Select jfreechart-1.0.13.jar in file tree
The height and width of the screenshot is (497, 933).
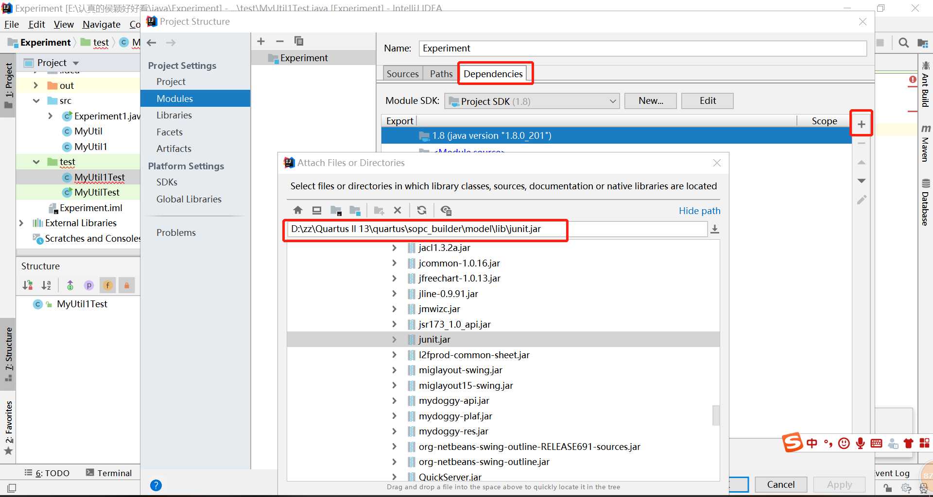tap(459, 279)
